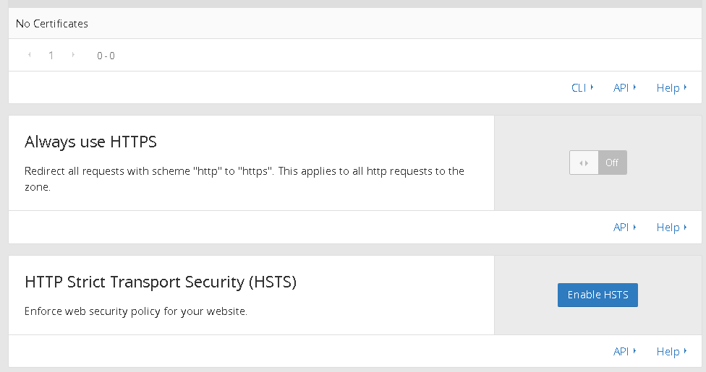Screen dimensions: 706x372
Task: Click the arrow icon beside Always HTTPS API
Action: [x=634, y=227]
